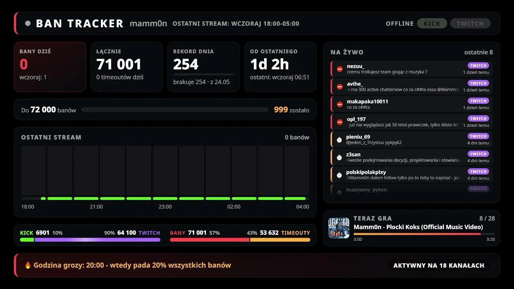
Task: Toggle the KICK platform pill in header
Action: (x=432, y=23)
